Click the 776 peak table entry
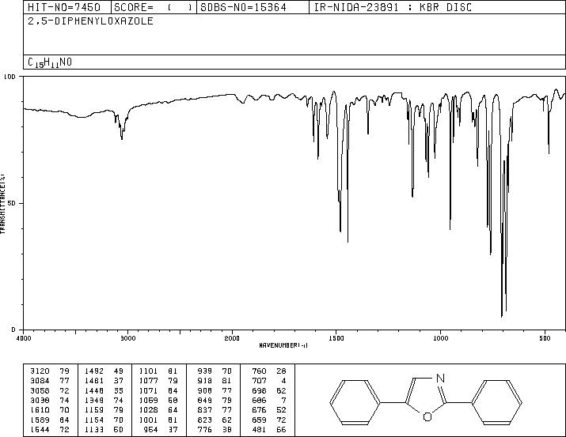Screen dimensions: 566x437 (x=215, y=430)
